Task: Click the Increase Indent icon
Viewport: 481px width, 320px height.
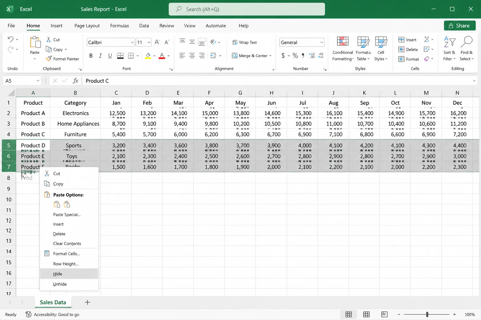Action: click(x=213, y=56)
